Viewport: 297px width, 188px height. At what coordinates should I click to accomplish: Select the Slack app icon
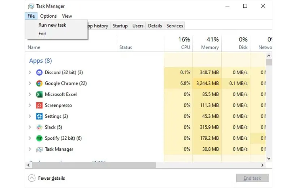coord(39,127)
